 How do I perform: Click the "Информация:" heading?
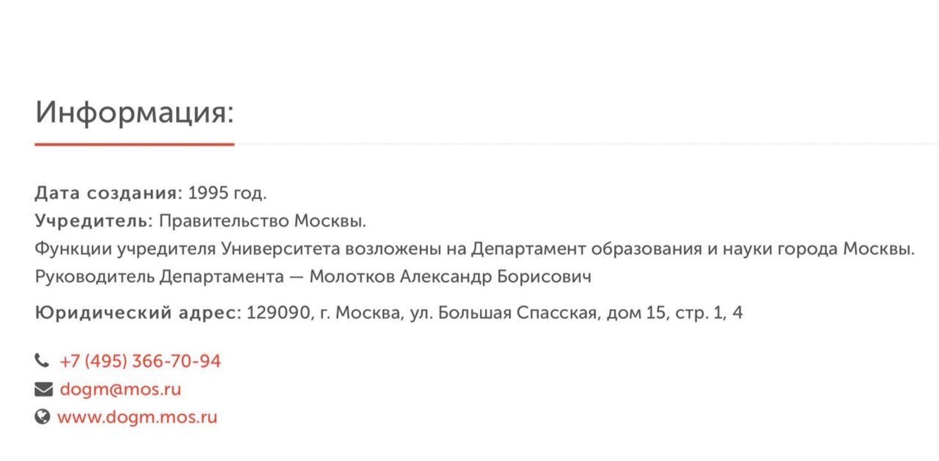coord(134,112)
